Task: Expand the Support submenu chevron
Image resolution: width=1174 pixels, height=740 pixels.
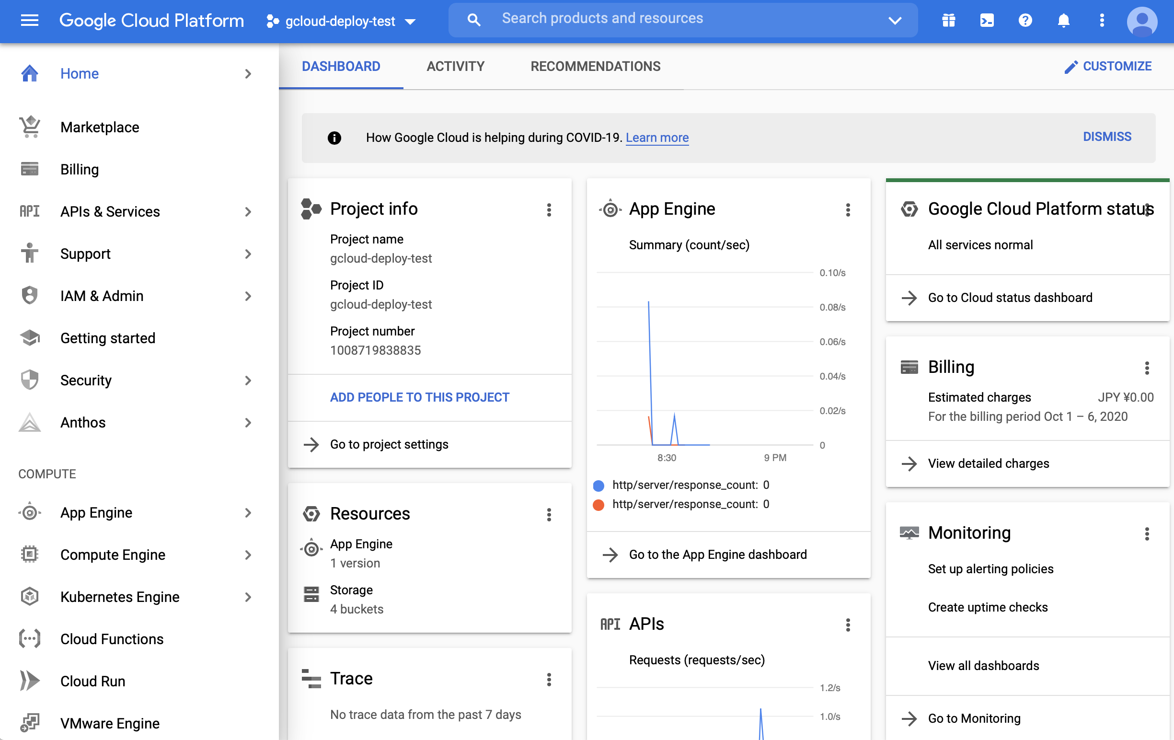Action: tap(248, 254)
